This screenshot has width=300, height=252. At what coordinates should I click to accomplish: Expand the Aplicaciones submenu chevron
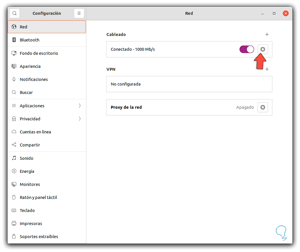pyautogui.click(x=80, y=106)
